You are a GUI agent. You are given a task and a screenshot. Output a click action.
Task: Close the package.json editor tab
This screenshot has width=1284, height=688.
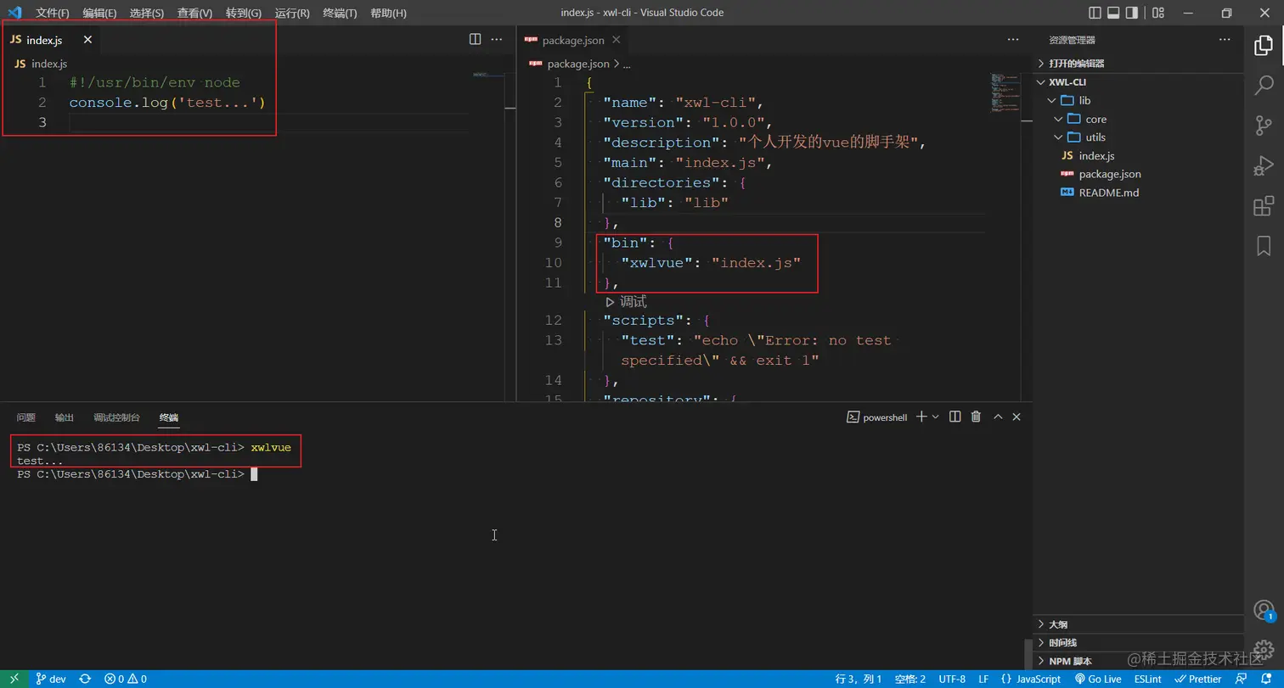(616, 40)
